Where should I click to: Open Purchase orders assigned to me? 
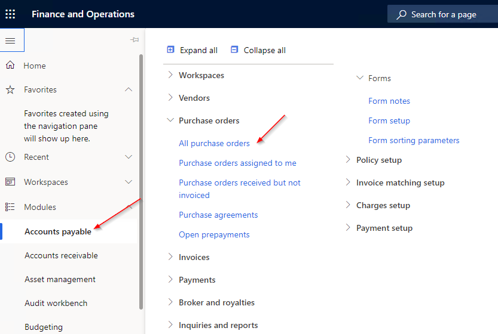click(237, 163)
